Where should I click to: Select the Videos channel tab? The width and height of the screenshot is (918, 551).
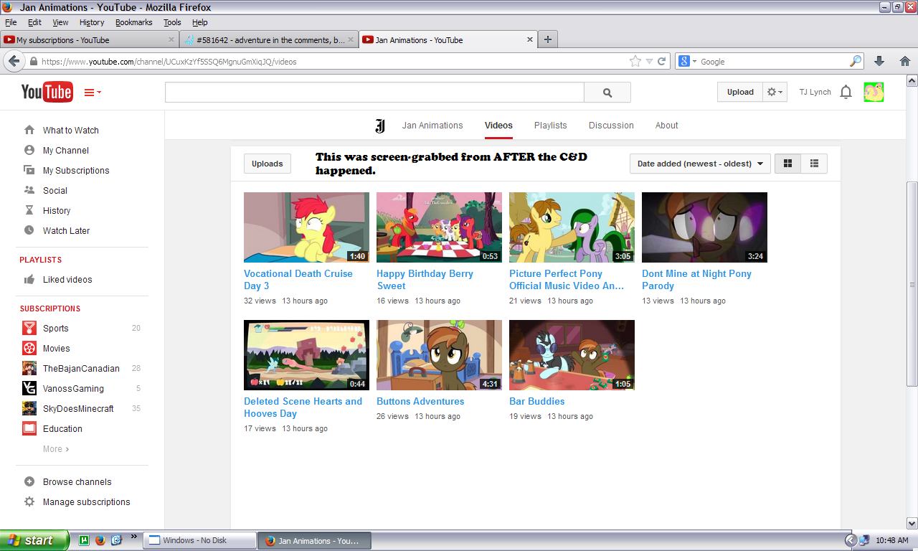coord(498,125)
